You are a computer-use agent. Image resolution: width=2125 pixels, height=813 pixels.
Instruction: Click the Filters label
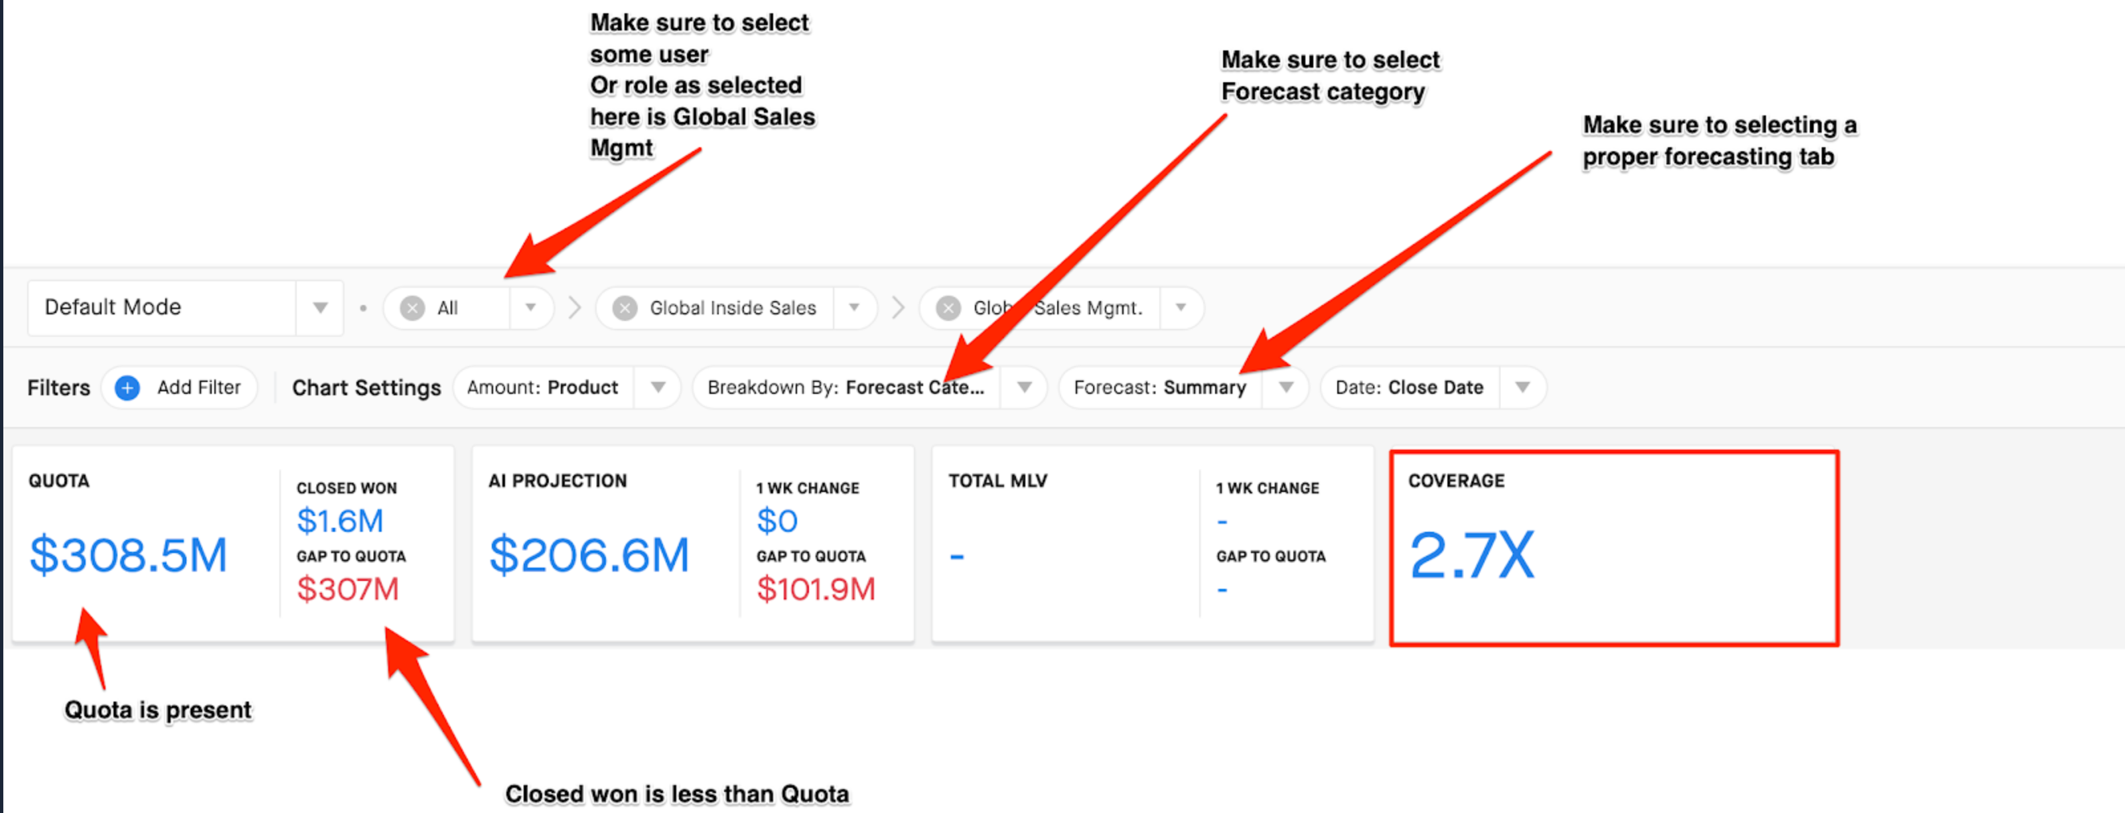tap(58, 387)
